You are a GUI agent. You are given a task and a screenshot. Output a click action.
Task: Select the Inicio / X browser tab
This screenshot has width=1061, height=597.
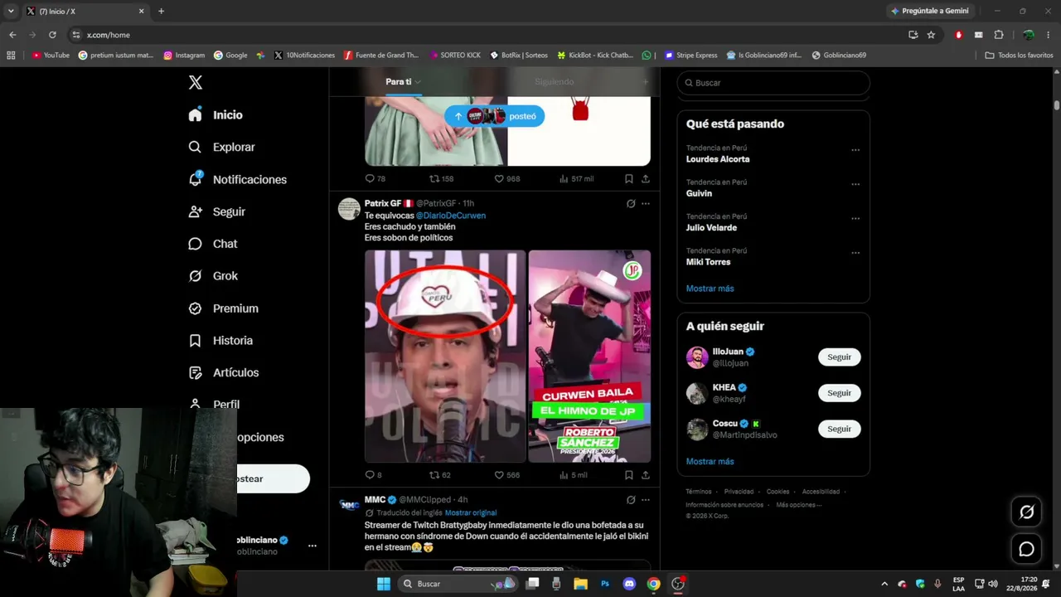(86, 12)
